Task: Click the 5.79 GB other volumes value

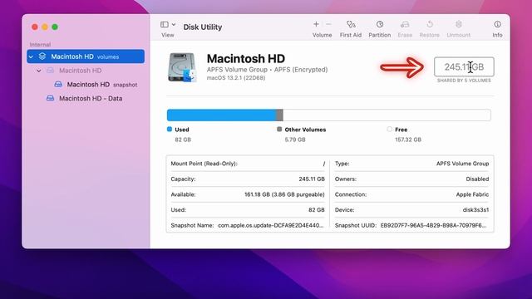Action: tap(295, 140)
